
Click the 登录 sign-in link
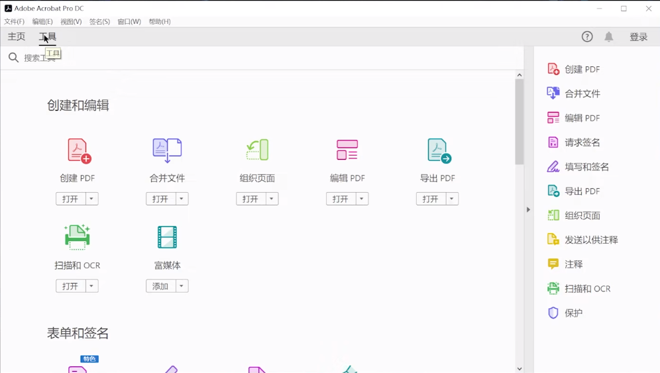pyautogui.click(x=639, y=37)
